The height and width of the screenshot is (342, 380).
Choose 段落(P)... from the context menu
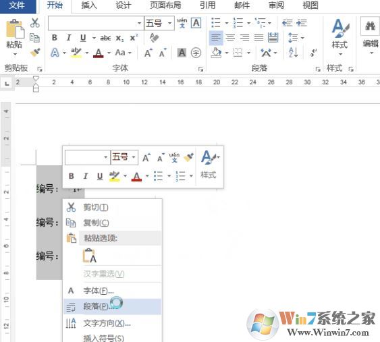pos(112,306)
